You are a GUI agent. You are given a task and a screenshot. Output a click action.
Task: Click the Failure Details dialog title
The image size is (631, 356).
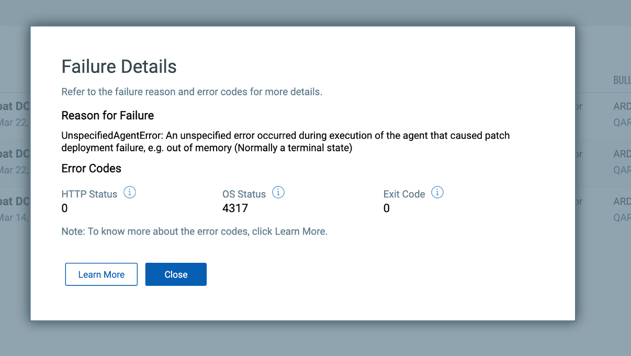119,66
